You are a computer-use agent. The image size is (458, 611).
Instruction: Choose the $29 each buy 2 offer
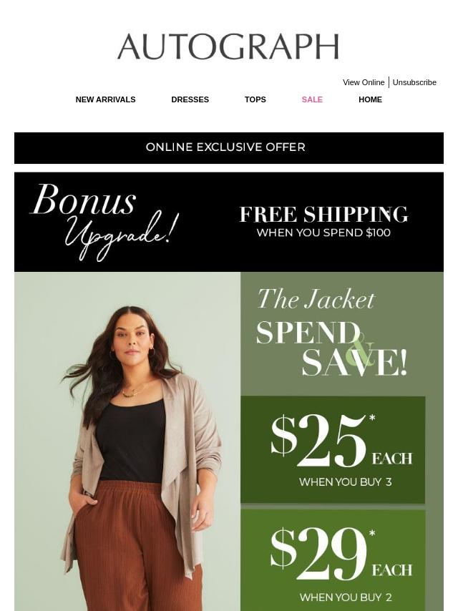(333, 560)
